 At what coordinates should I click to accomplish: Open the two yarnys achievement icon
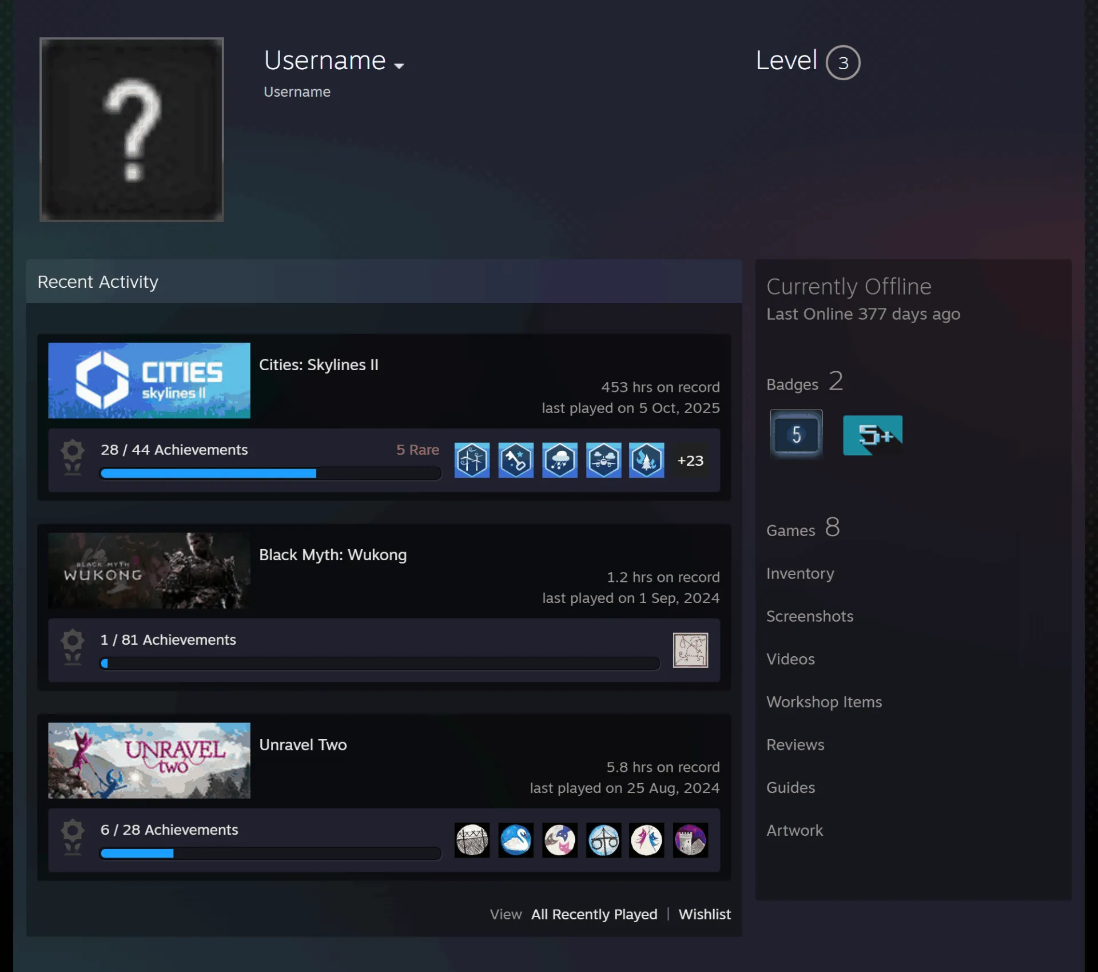647,840
